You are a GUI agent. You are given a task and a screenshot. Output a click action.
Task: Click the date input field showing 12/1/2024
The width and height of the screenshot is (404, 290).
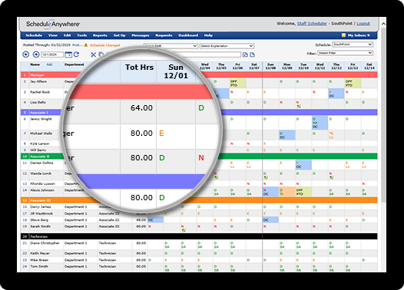tap(52, 54)
